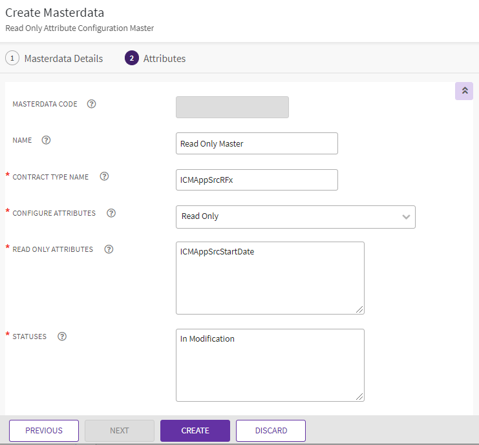Collapse section with double chevron icon

click(464, 91)
